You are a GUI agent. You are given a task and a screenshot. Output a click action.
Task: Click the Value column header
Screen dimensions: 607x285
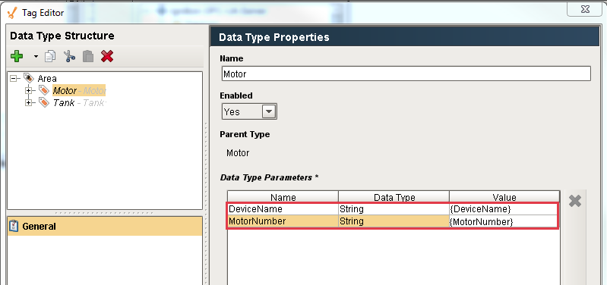point(504,198)
